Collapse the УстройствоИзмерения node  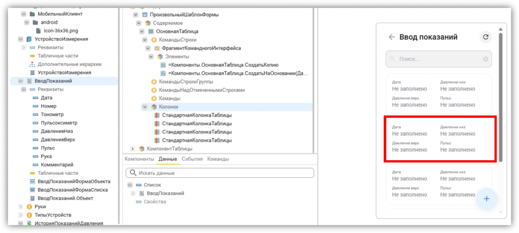(20, 39)
